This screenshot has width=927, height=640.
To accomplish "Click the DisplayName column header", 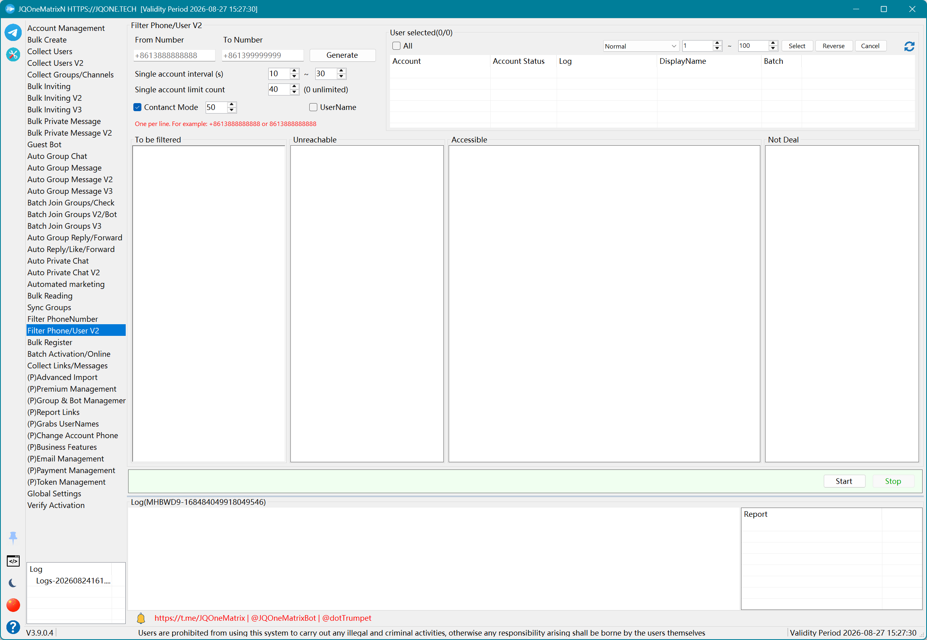I will pyautogui.click(x=709, y=61).
